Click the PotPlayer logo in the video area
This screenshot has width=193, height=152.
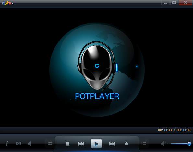click(97, 70)
